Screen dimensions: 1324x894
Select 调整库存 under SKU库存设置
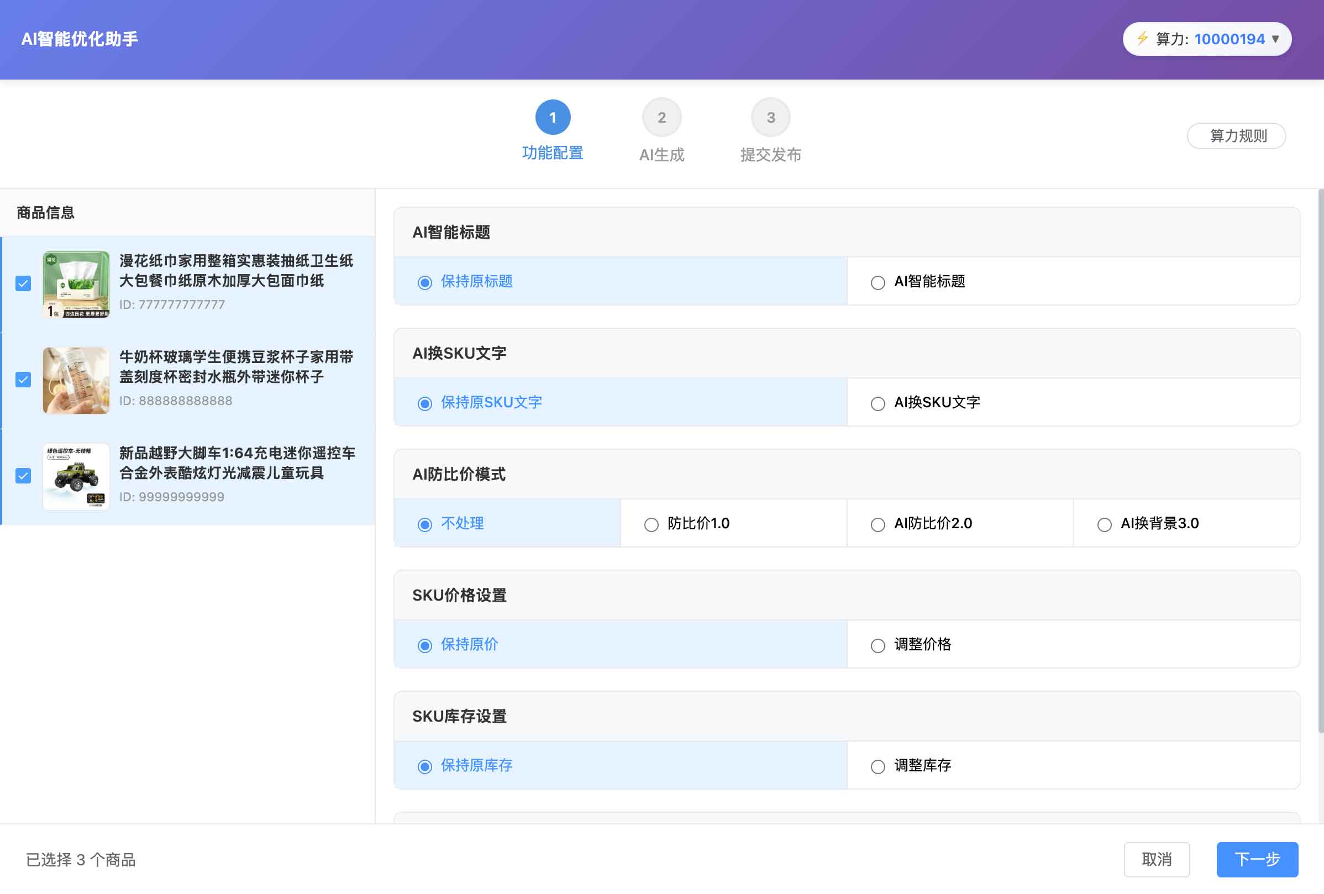(x=878, y=766)
